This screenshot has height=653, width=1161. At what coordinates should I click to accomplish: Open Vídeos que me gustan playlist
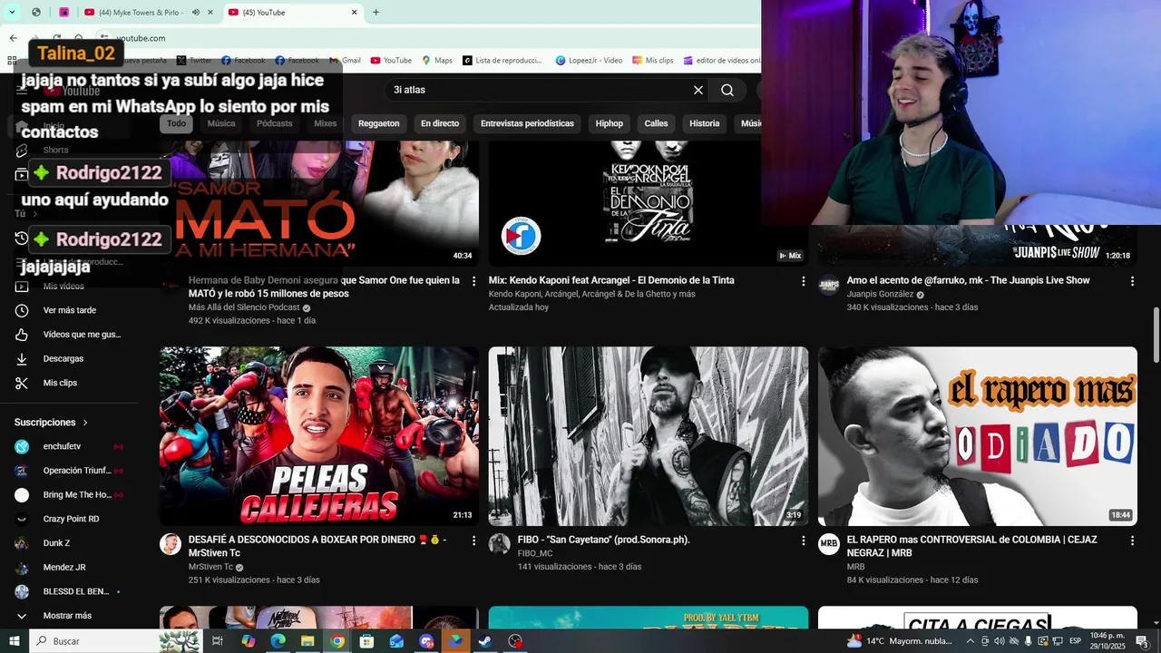[x=81, y=335]
